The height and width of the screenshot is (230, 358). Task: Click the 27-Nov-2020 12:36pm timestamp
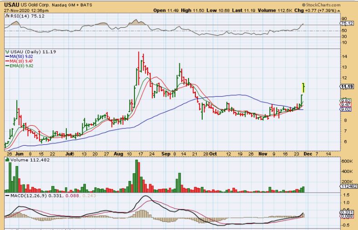pos(26,10)
